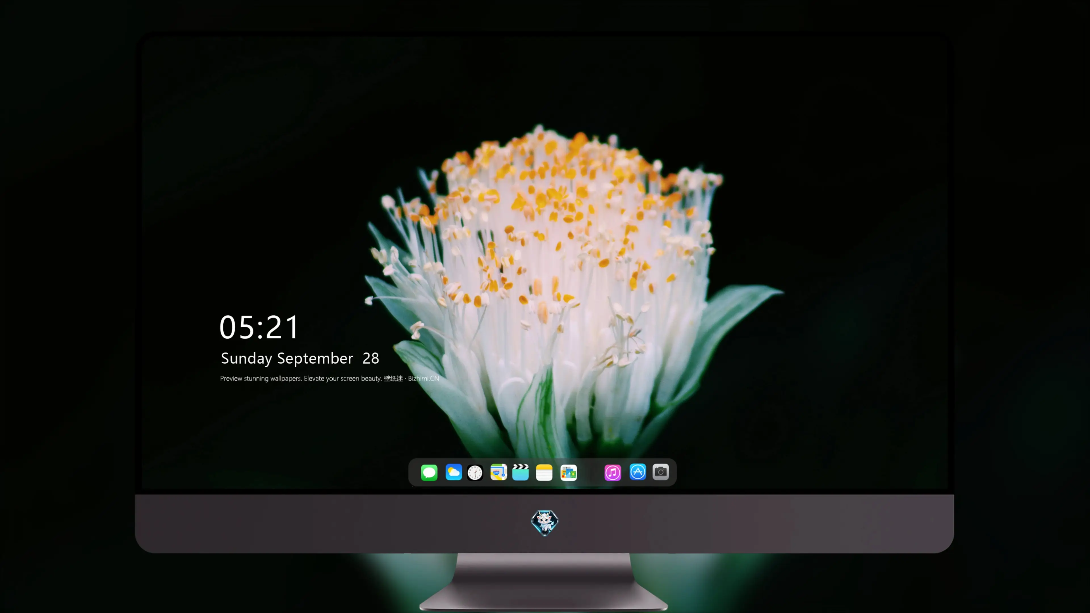This screenshot has height=613, width=1090.
Task: Open the Maps app in the dock
Action: click(x=498, y=472)
